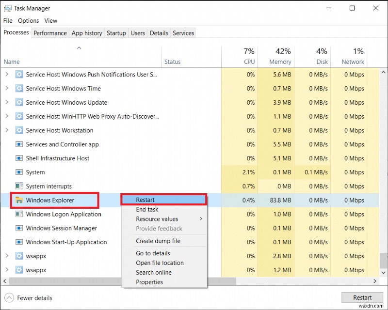Image resolution: width=388 pixels, height=310 pixels.
Task: Click the System process icon
Action: [18, 172]
